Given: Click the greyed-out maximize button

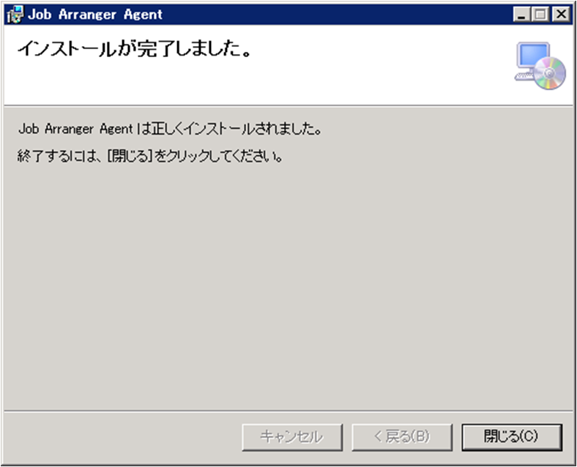Looking at the screenshot, I should click(540, 15).
